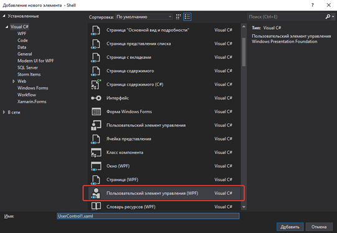The width and height of the screenshot is (337, 233).
Task: Click the Добавить button
Action: [x=290, y=227]
